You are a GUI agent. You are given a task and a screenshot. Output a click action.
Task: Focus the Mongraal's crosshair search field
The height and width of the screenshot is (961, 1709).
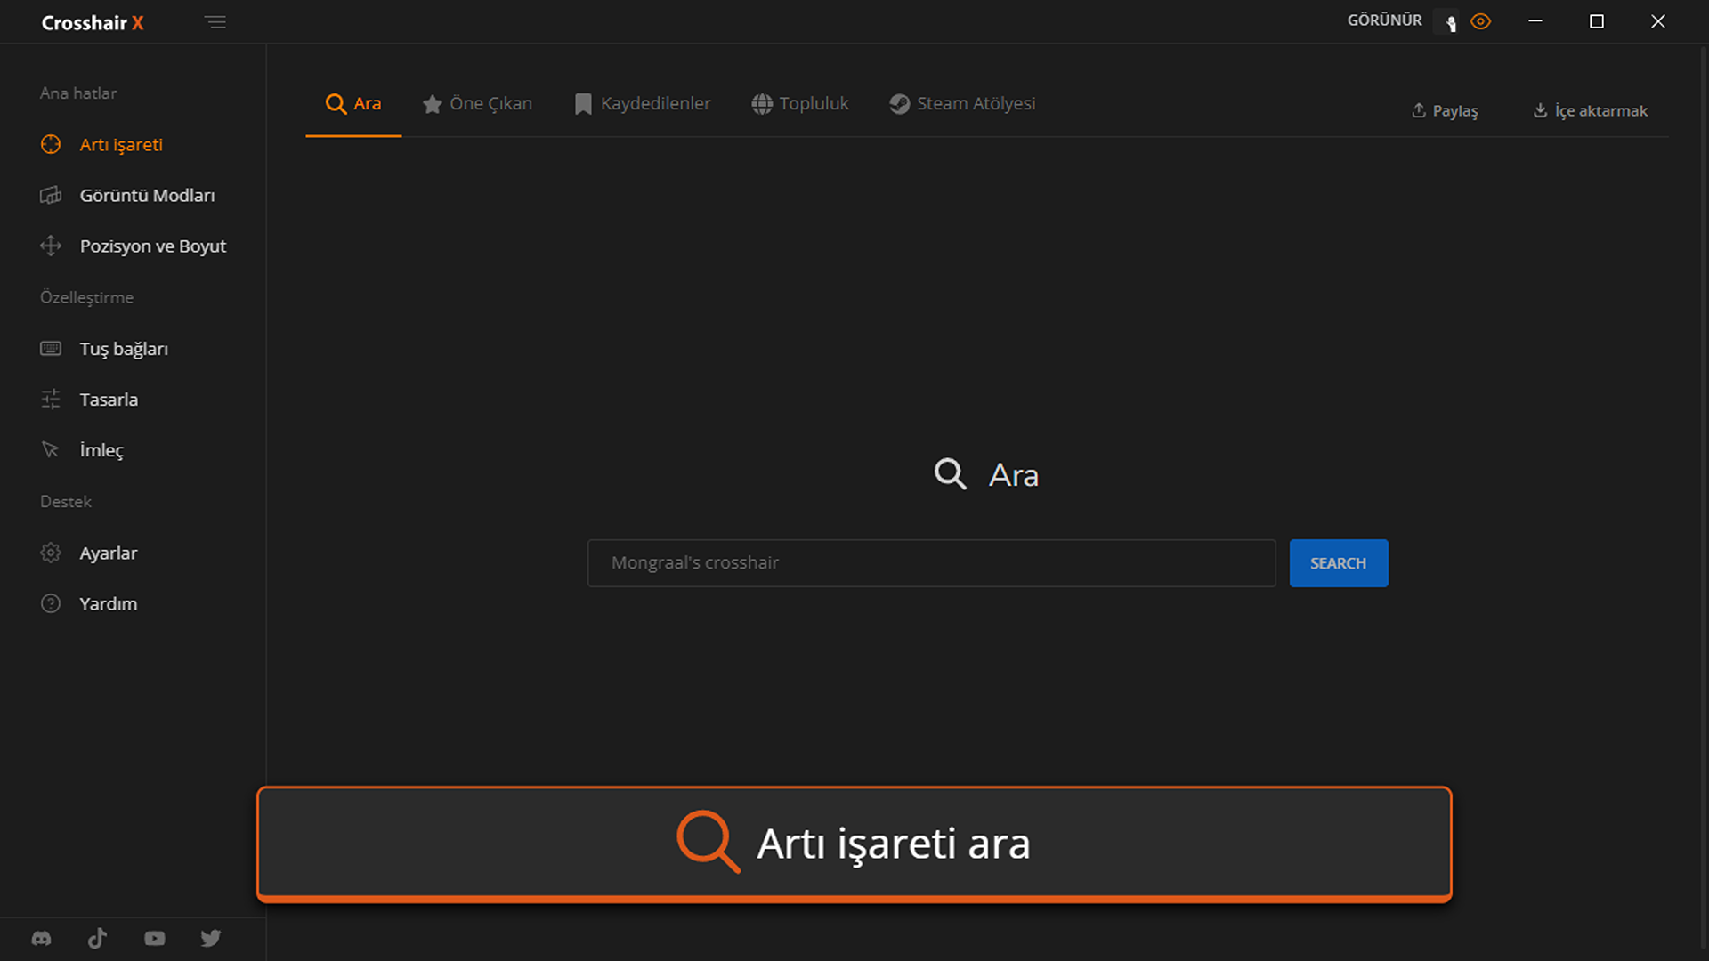click(931, 562)
